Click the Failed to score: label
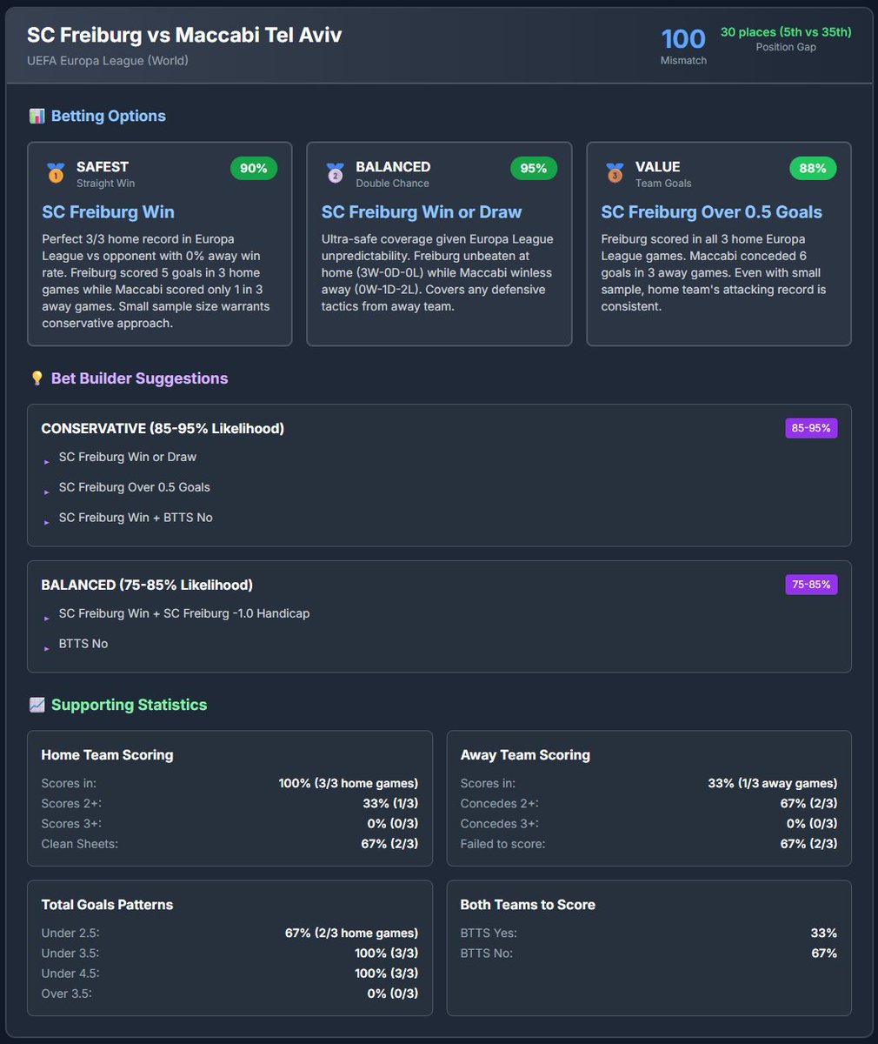Screen dimensions: 878x1044 pyautogui.click(x=502, y=844)
